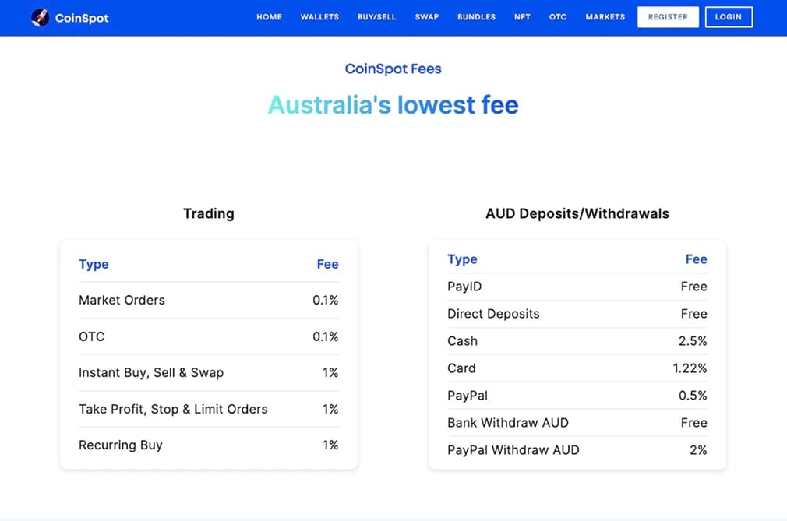Click the PayID deposit row
Viewport: 787px width, 521px height.
(x=577, y=287)
